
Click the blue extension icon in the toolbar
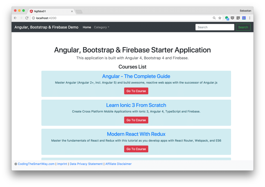pos(244,18)
